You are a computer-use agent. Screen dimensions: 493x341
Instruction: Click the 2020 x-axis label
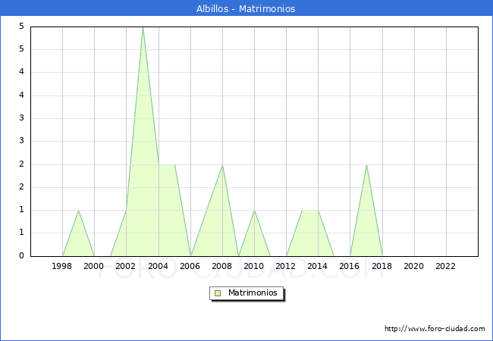414,266
